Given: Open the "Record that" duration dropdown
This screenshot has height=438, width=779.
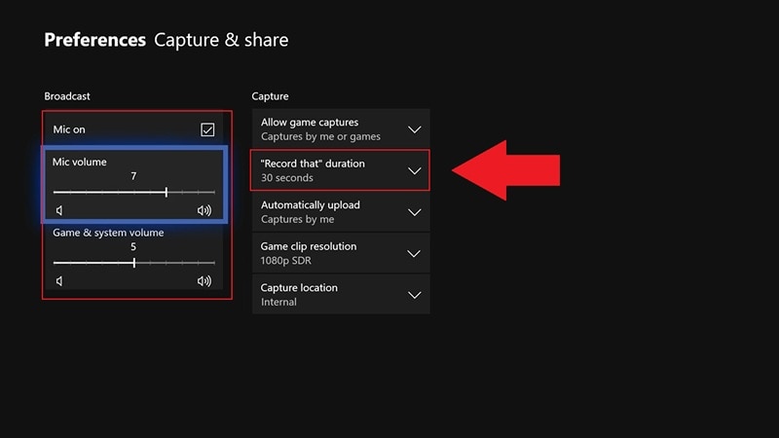Looking at the screenshot, I should click(341, 170).
